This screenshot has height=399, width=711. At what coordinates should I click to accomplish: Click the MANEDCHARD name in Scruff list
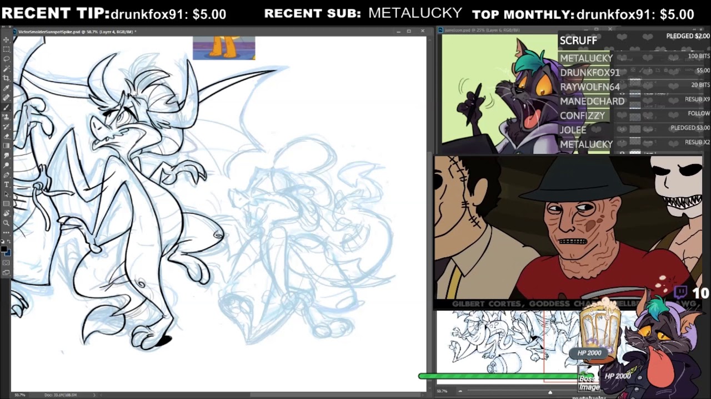(592, 101)
